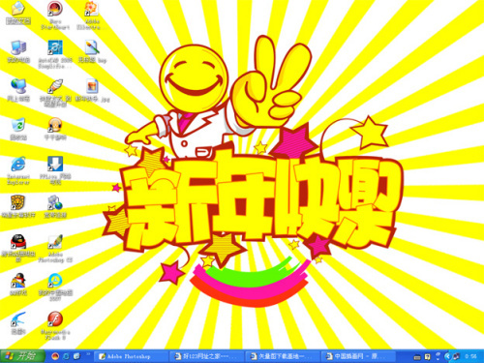484x363 pixels.
Task: Click the taskbar clock
Action: click(x=470, y=356)
